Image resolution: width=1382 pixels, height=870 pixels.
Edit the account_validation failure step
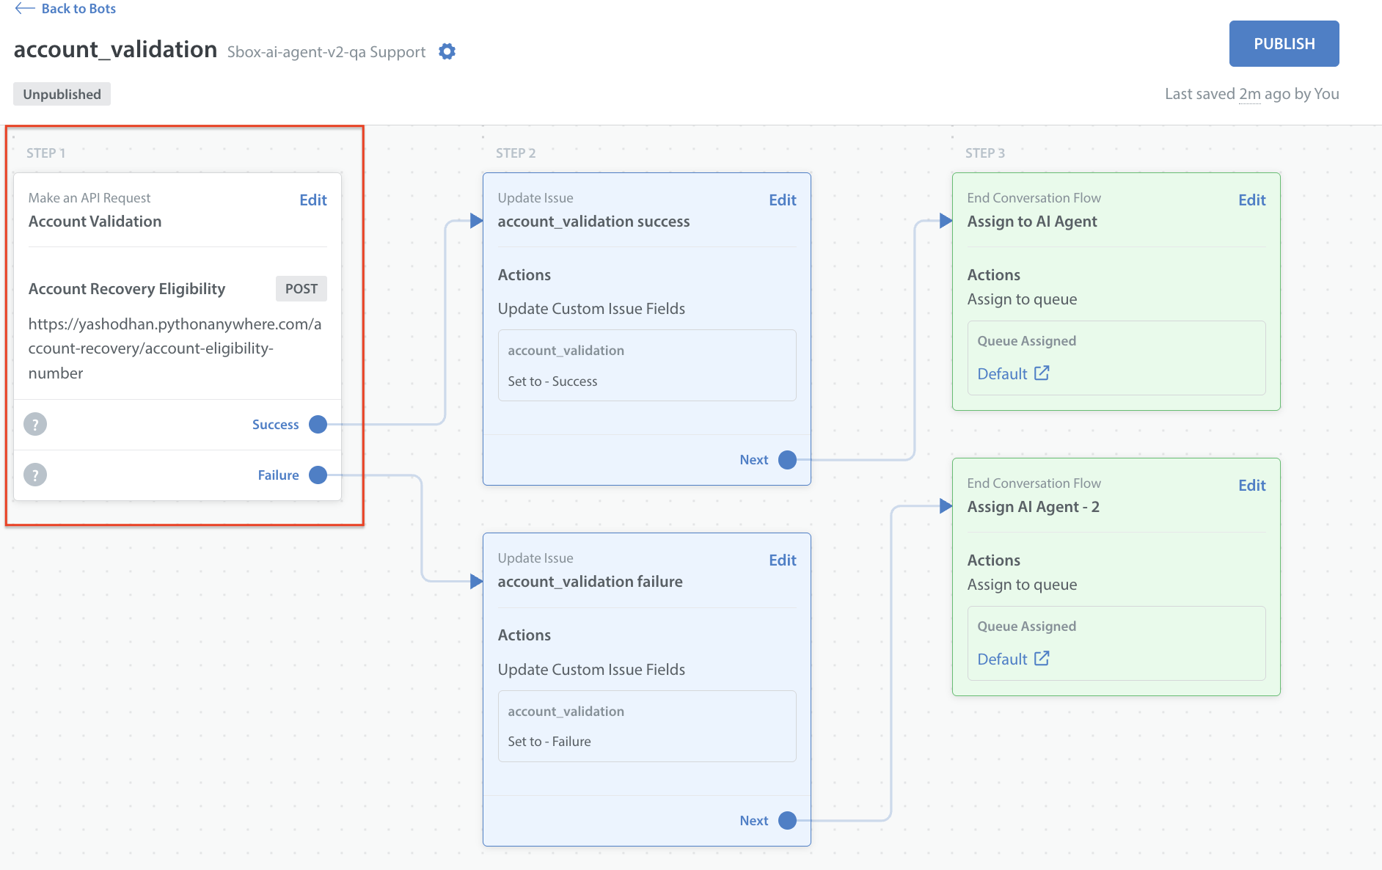click(782, 560)
